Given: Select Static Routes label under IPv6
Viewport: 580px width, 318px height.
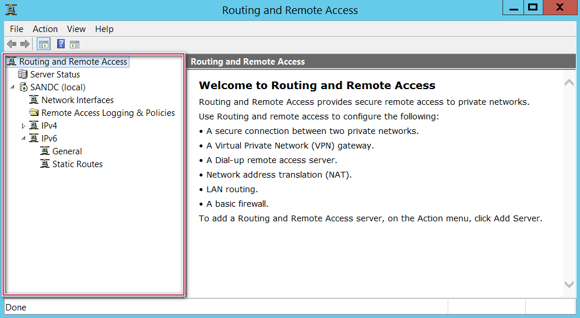Looking at the screenshot, I should click(x=78, y=164).
